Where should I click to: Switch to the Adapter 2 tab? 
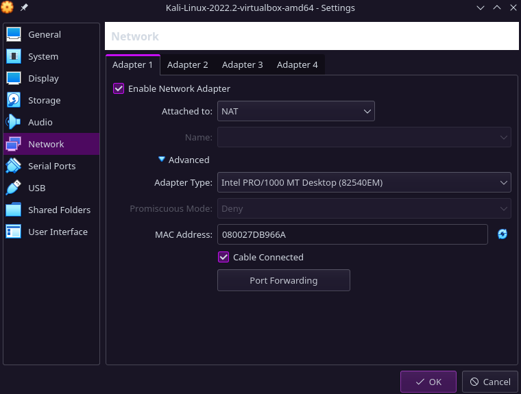click(187, 65)
